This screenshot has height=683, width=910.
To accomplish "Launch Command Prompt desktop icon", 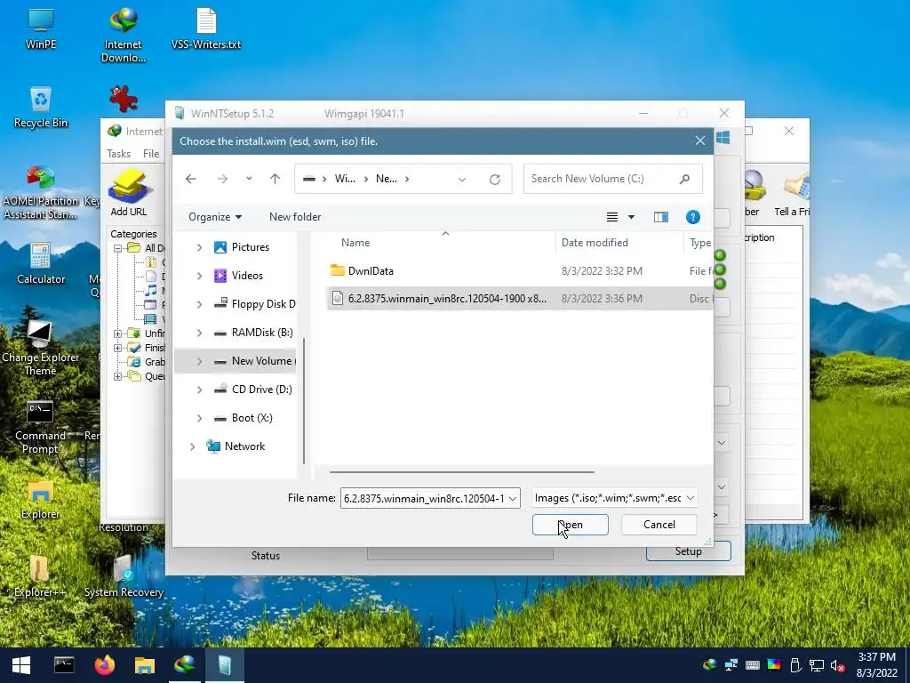I will coord(40,427).
